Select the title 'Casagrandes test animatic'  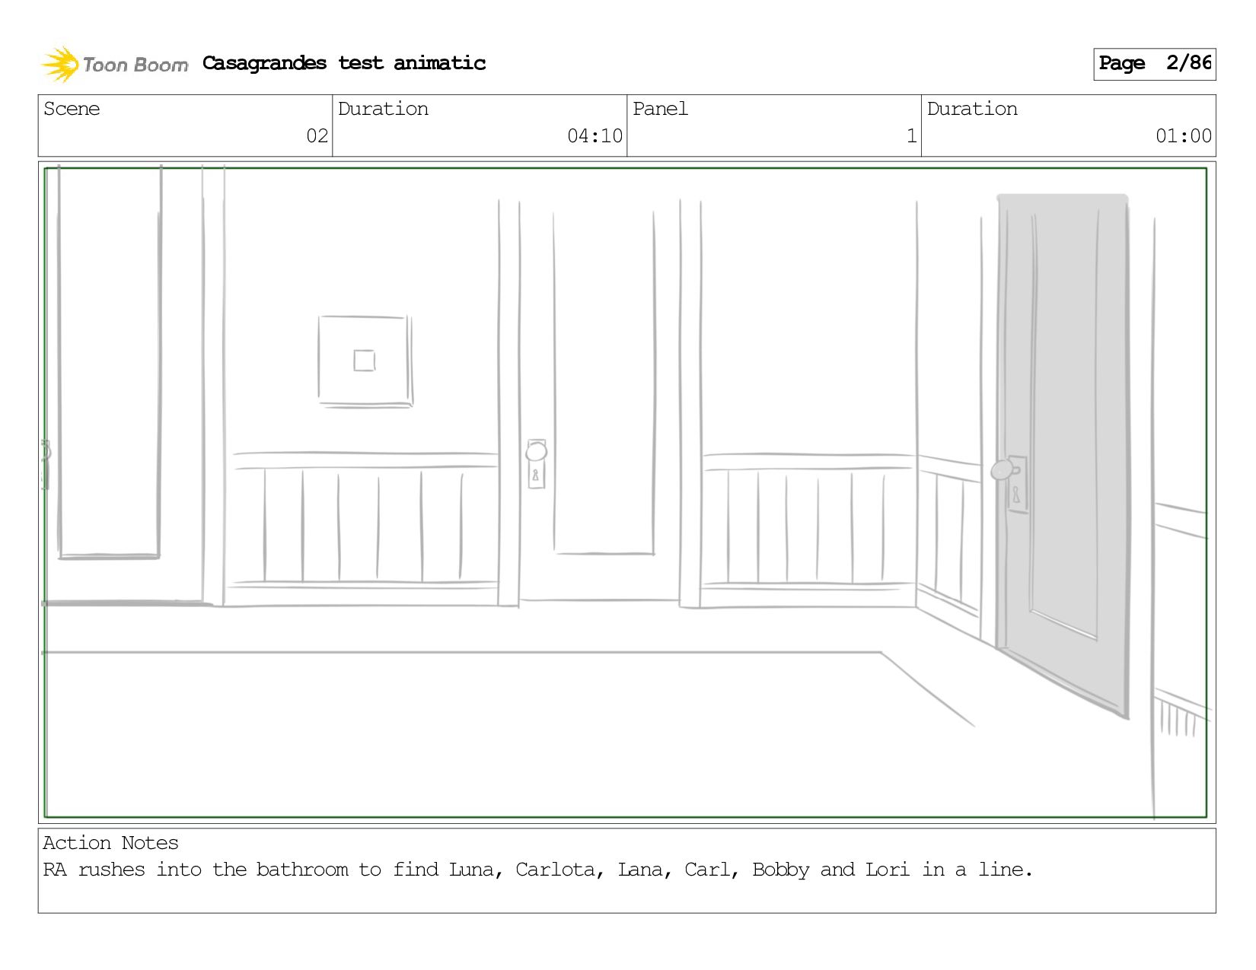344,63
